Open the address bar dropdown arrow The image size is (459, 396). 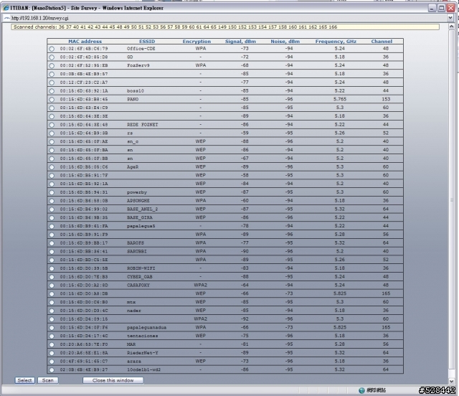pos(450,18)
